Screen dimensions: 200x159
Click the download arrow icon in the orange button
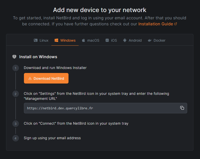30,78
